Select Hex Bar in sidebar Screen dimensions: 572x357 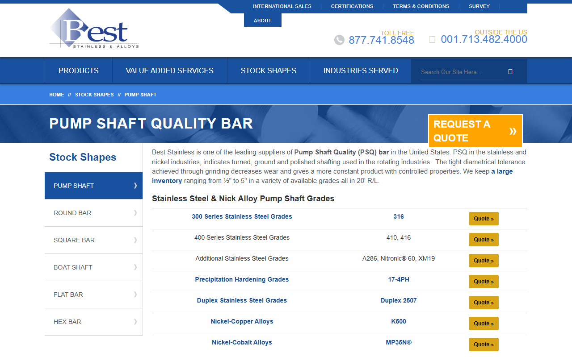coord(93,322)
